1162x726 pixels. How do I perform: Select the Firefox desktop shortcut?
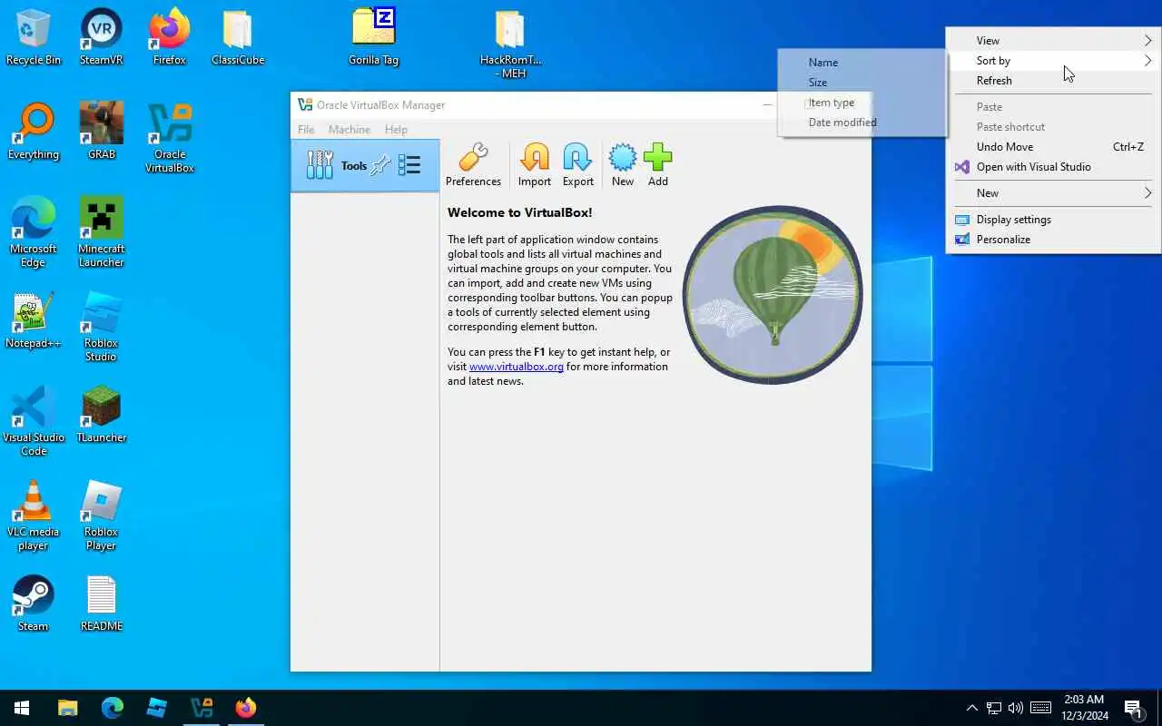click(x=170, y=38)
